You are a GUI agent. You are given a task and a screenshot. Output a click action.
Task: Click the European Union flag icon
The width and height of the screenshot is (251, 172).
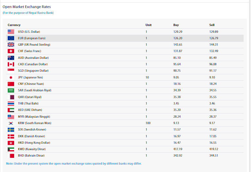[11, 38]
